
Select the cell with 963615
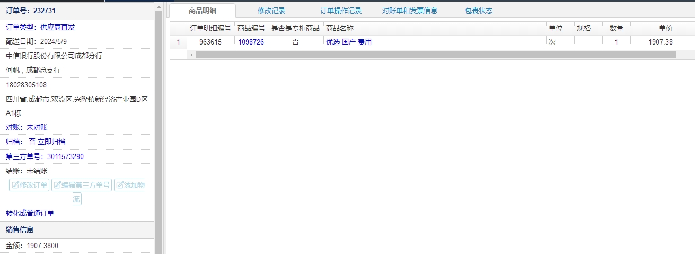coord(210,42)
